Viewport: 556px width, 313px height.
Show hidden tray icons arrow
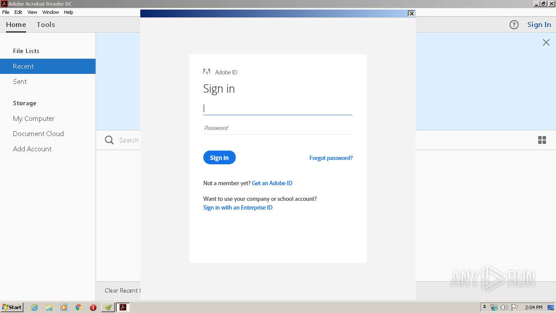[x=484, y=307]
